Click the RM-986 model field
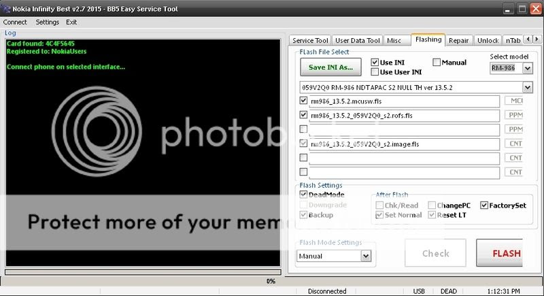Viewport: 544px width, 296px height. click(506, 68)
